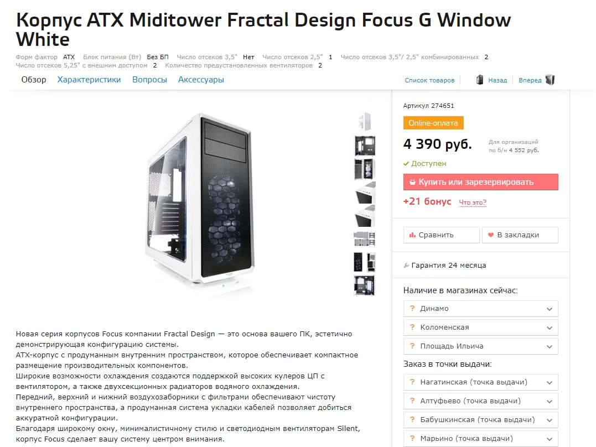Viewport: 596px width, 447px height.
Task: Click the next product case icon beside Вперед
Action: pos(550,80)
